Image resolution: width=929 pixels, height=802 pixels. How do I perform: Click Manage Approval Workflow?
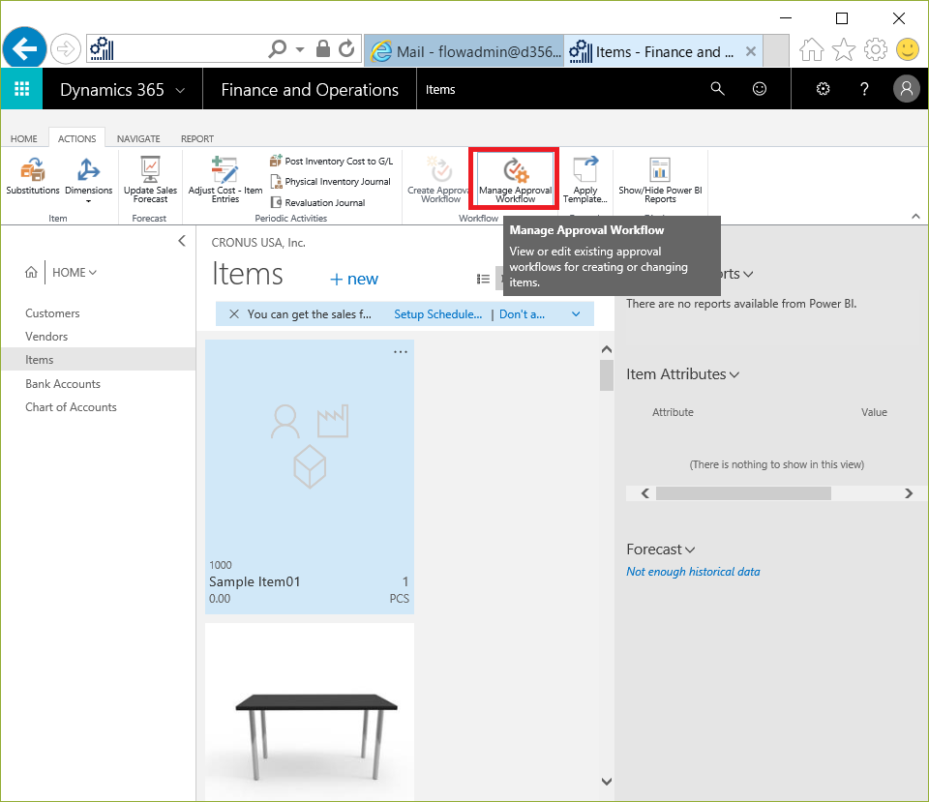click(515, 180)
